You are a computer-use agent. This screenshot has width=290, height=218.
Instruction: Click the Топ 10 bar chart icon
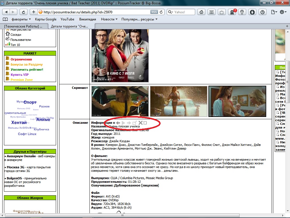point(8,44)
